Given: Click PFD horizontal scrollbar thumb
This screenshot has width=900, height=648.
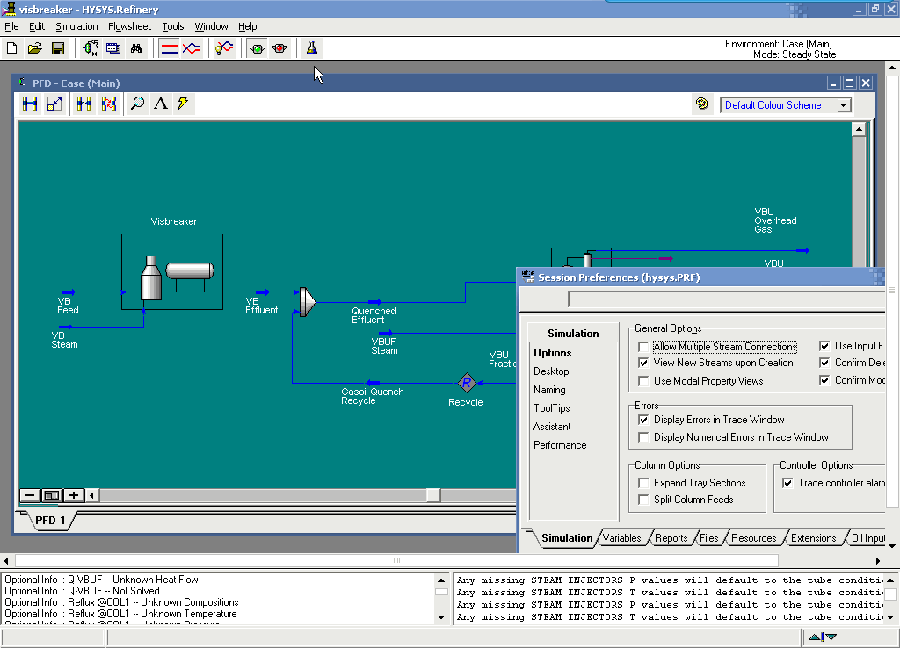Looking at the screenshot, I should point(433,495).
